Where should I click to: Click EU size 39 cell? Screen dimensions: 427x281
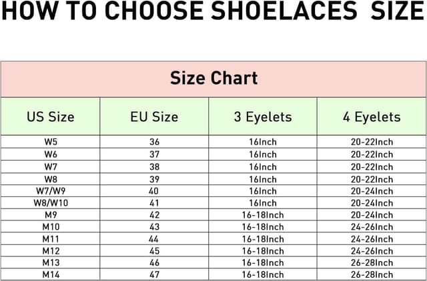coord(154,178)
